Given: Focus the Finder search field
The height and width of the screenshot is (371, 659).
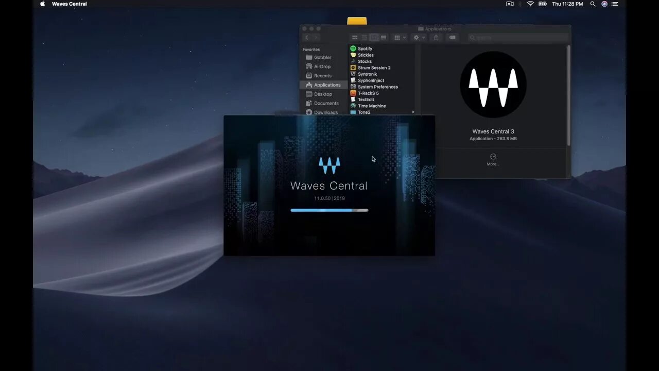Looking at the screenshot, I should [x=518, y=38].
